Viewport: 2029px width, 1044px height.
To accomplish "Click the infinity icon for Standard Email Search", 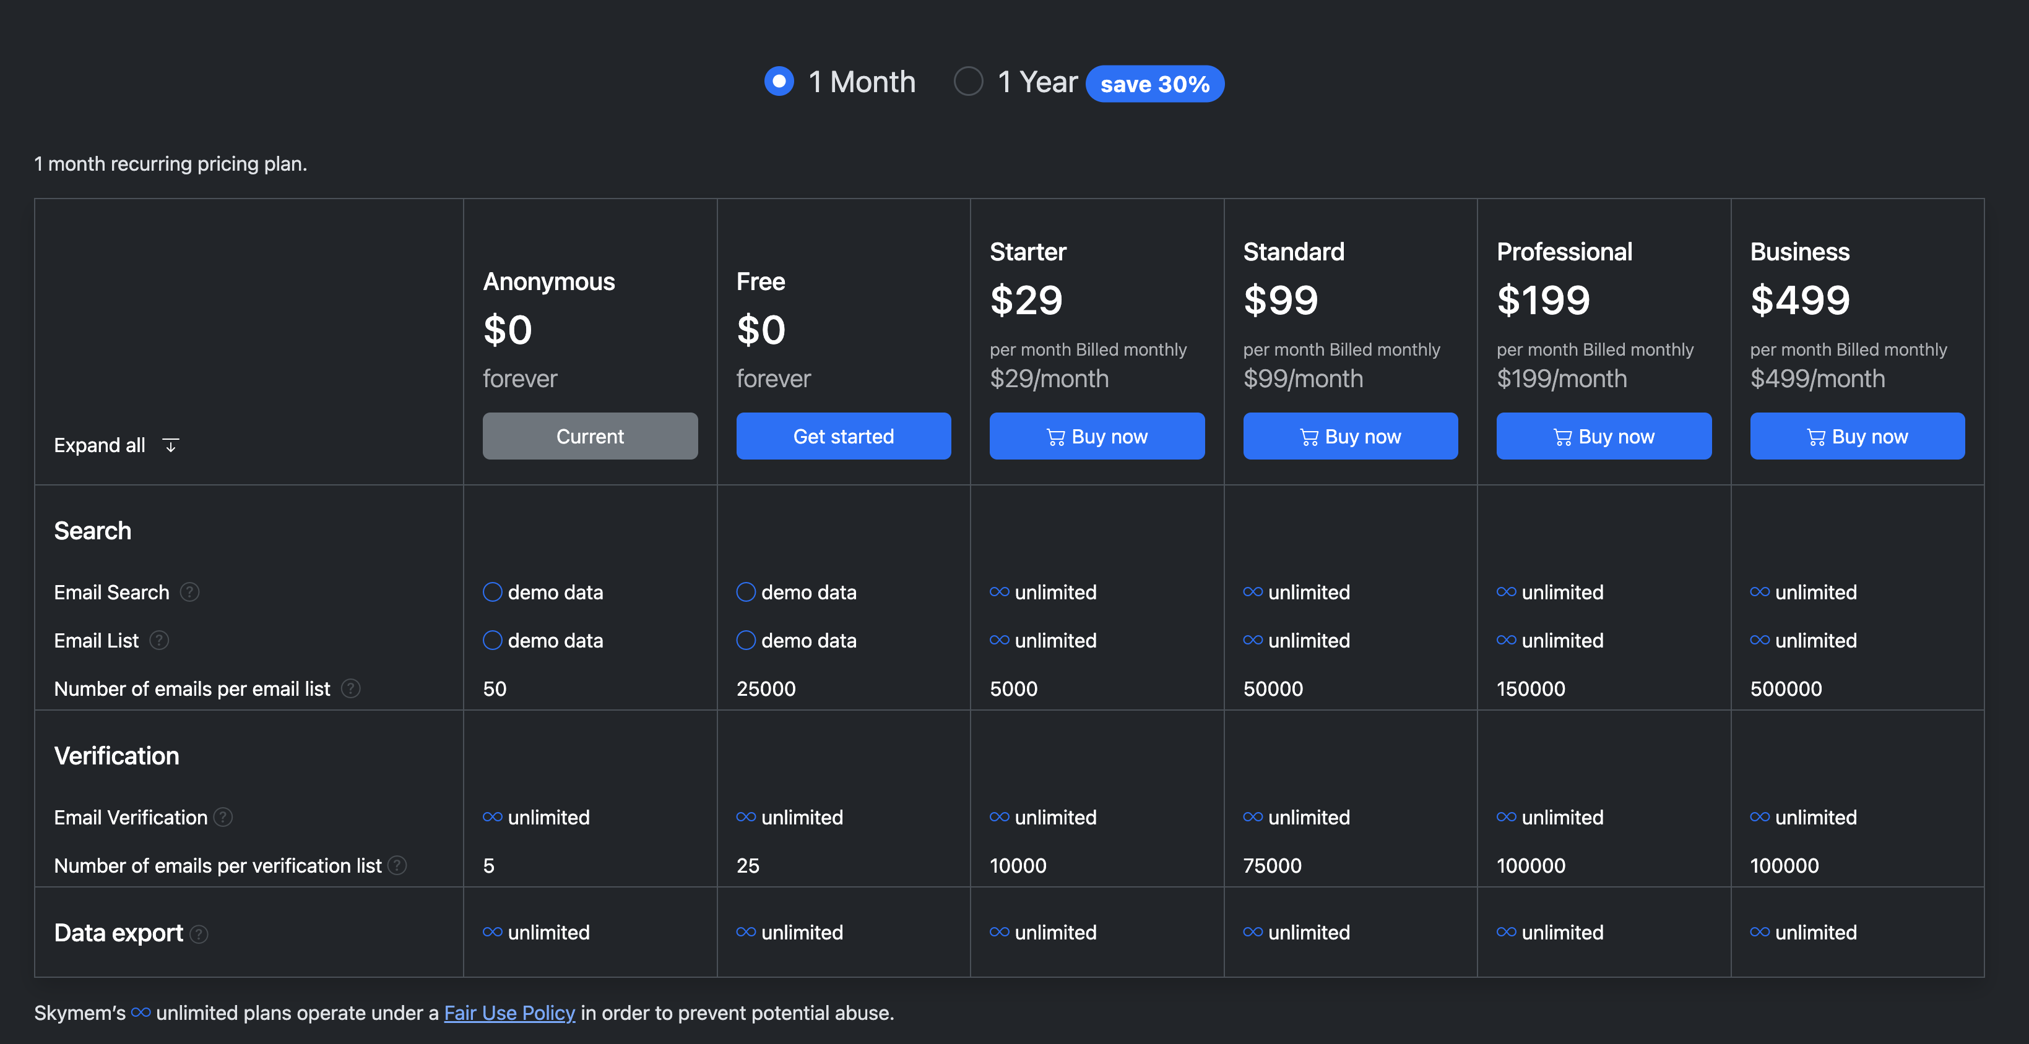I will click(1253, 592).
